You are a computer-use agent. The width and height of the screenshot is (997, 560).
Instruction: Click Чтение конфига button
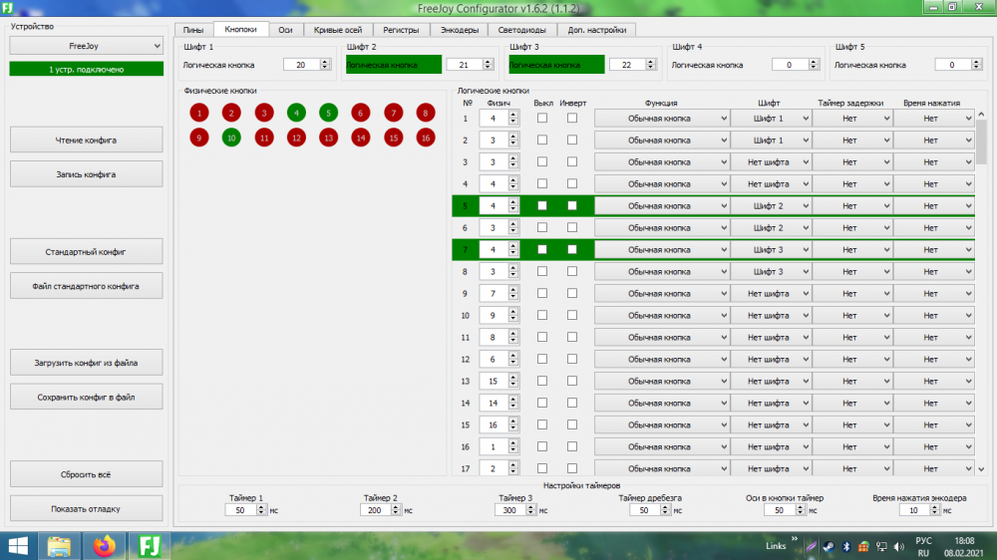point(87,140)
